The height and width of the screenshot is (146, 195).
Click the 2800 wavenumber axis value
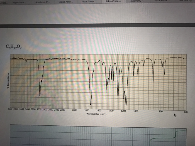click(x=45, y=110)
